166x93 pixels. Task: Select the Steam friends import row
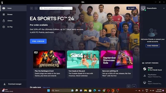tap(153, 69)
